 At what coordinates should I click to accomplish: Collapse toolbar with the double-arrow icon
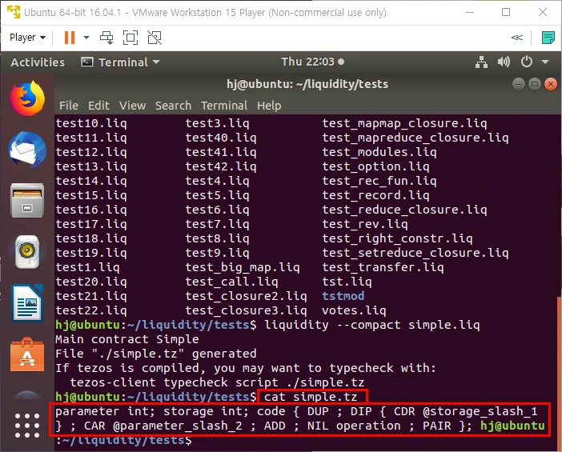pos(517,38)
